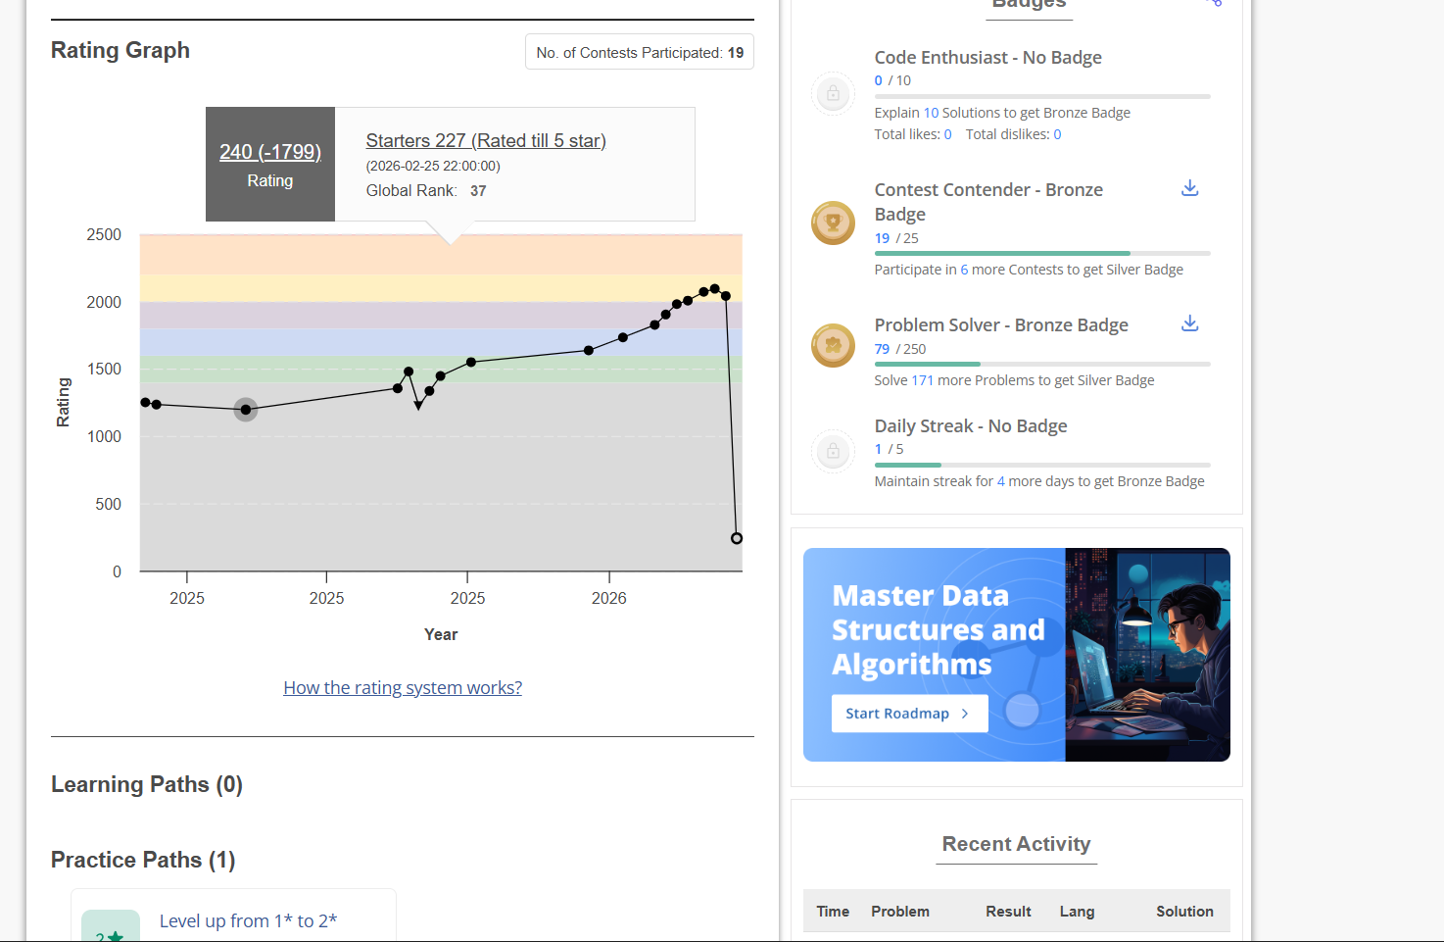This screenshot has width=1444, height=942.
Task: Click the Problem Solver progress bar
Action: coord(1042,364)
